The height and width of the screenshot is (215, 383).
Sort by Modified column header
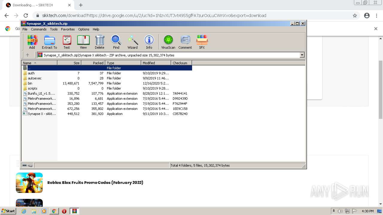[x=156, y=63]
